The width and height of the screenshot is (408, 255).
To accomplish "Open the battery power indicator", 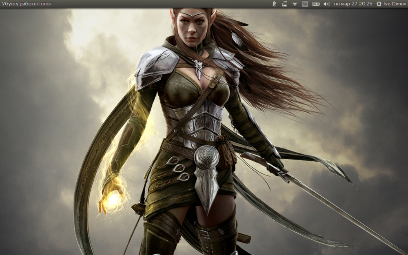I will pyautogui.click(x=316, y=4).
